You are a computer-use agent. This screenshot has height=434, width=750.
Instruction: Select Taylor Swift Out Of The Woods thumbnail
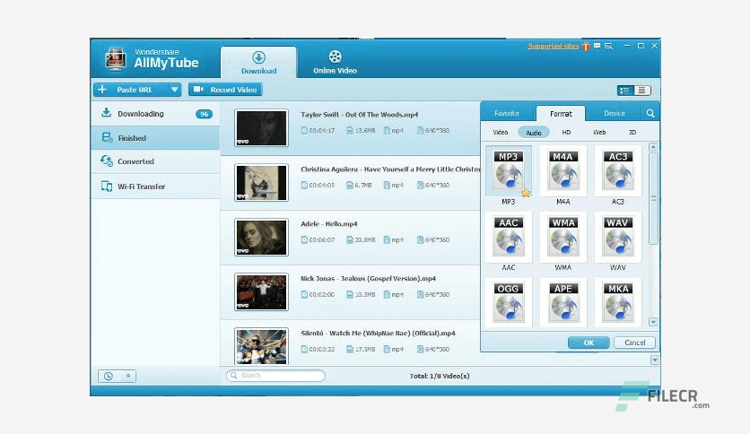pyautogui.click(x=261, y=127)
